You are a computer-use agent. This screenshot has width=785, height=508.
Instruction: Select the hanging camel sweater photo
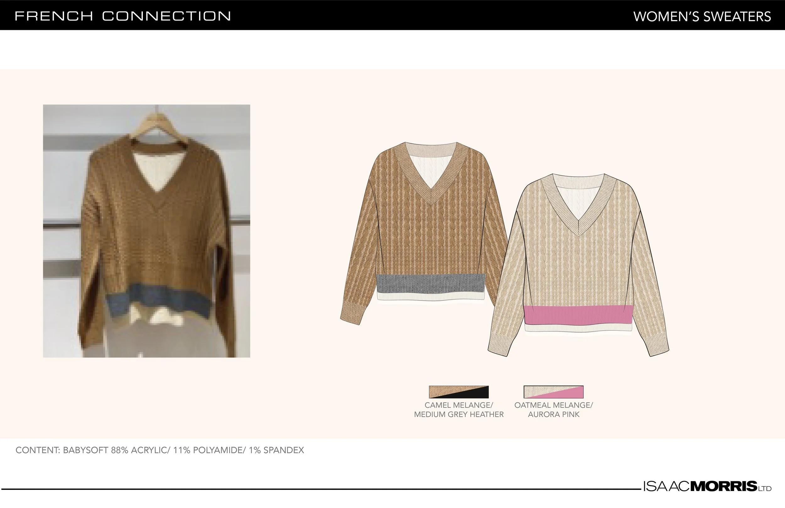point(146,231)
